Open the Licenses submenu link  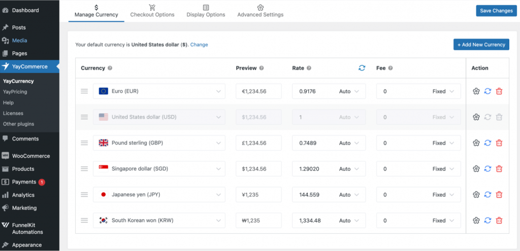coord(13,113)
